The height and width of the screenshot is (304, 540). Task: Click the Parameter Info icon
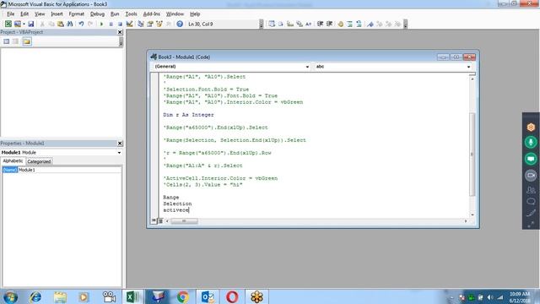click(300, 24)
